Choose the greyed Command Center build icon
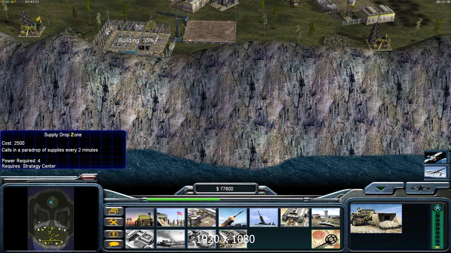The width and height of the screenshot is (451, 253). coord(233,239)
